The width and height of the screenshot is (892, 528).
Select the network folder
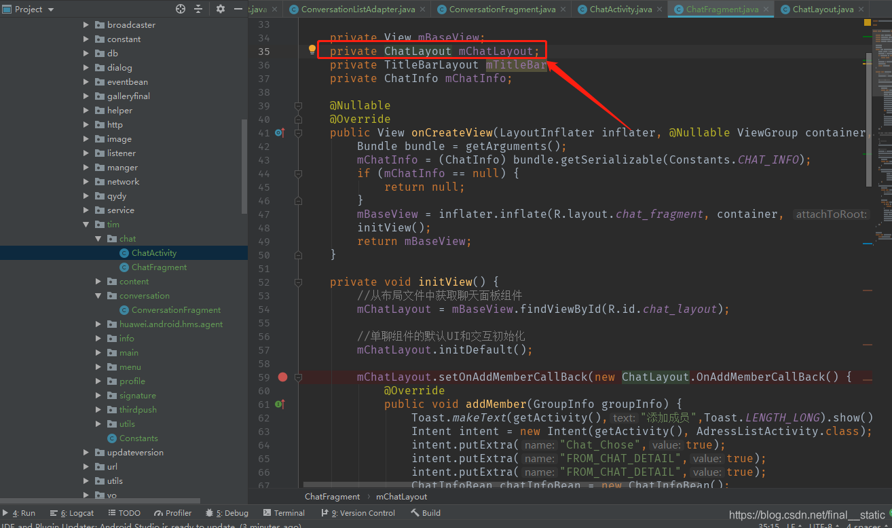click(123, 181)
